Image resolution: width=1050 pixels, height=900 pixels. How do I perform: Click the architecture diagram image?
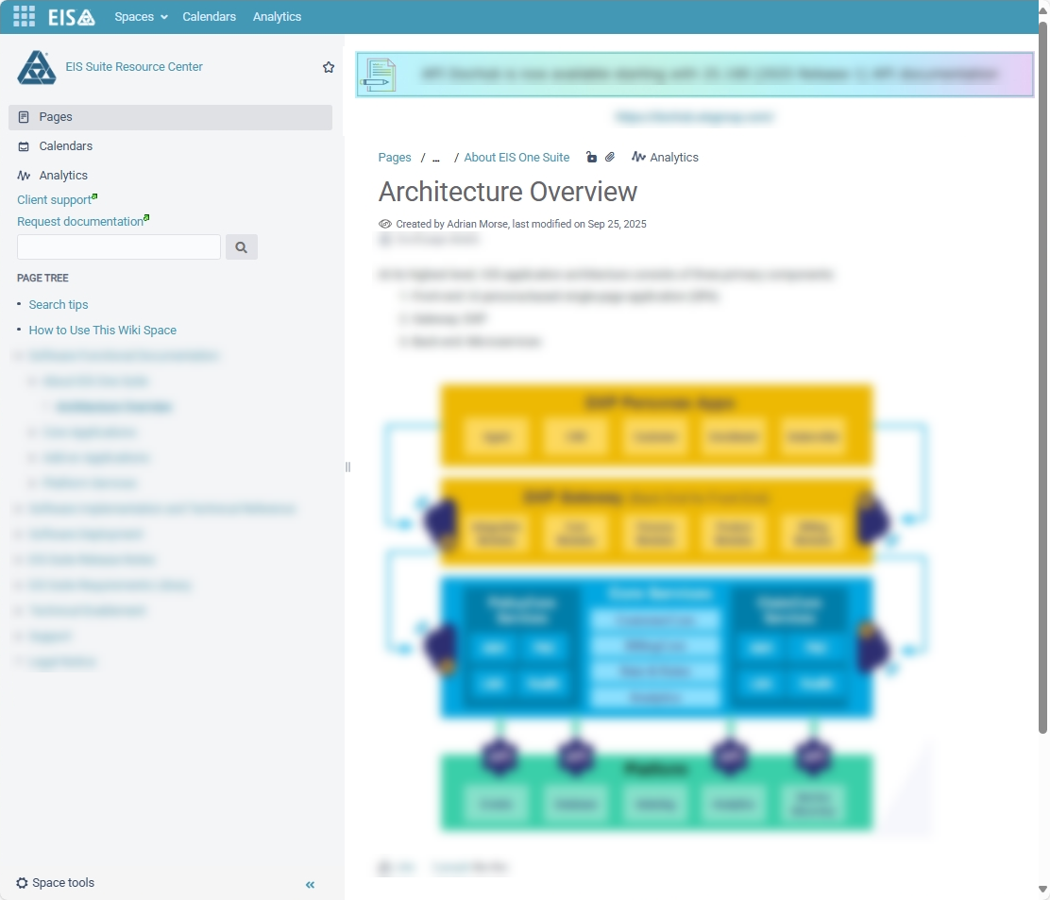click(x=655, y=606)
